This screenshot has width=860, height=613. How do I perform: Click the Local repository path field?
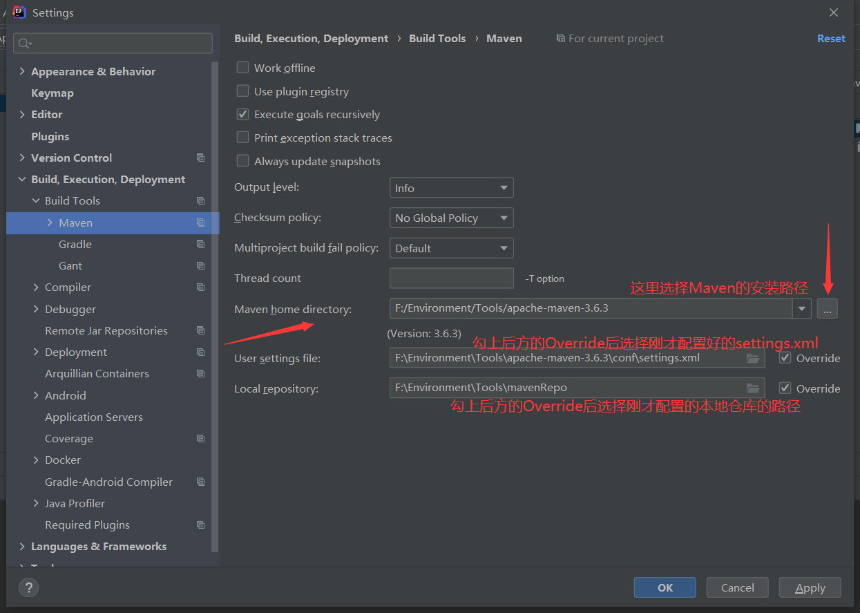(577, 388)
